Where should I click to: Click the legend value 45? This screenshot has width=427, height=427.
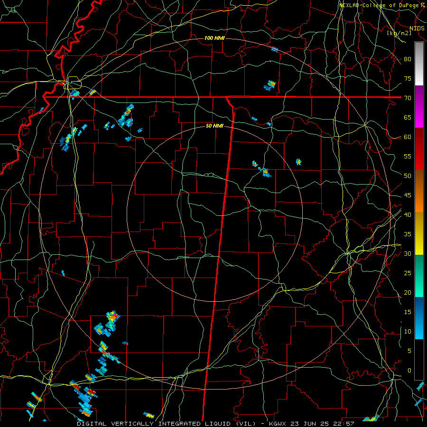coord(408,195)
